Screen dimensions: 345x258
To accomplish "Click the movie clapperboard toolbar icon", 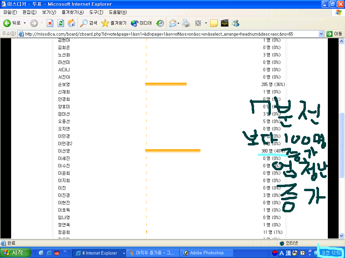I will (x=225, y=23).
